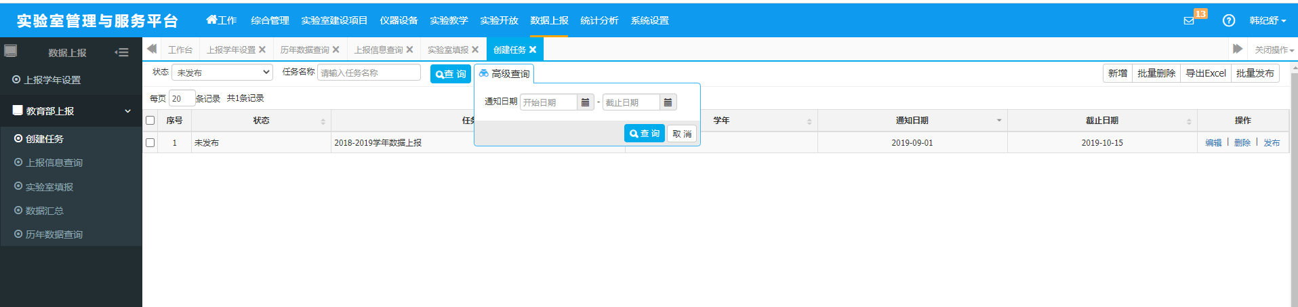Collapse the sidebar with hamburger icon
Viewport: 1298px width, 307px height.
tap(121, 52)
